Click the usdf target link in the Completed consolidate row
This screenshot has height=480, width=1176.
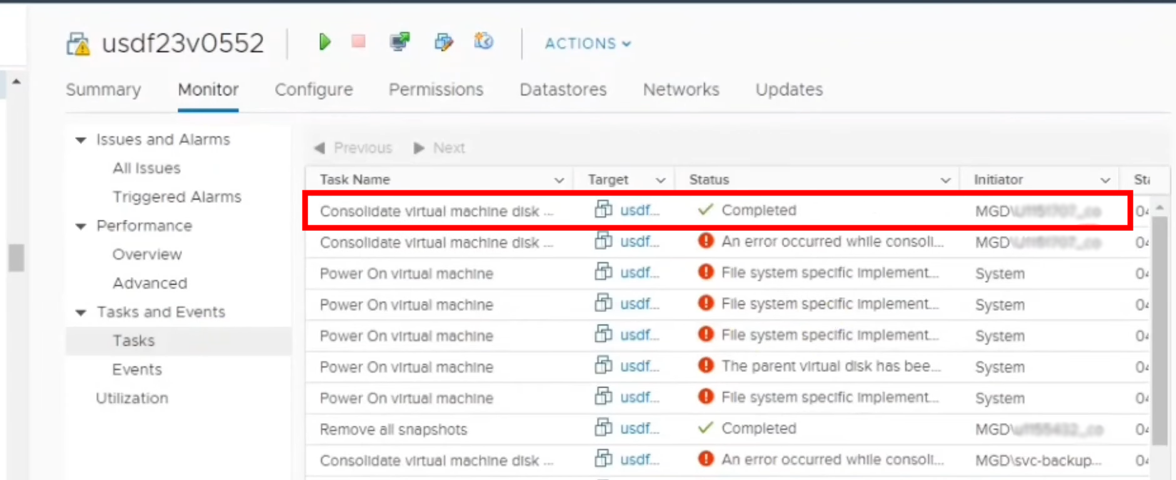pos(639,210)
